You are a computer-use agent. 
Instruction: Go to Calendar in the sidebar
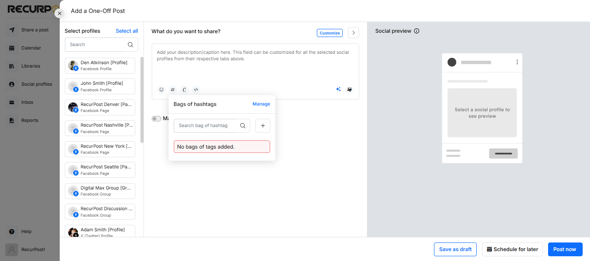(31, 48)
